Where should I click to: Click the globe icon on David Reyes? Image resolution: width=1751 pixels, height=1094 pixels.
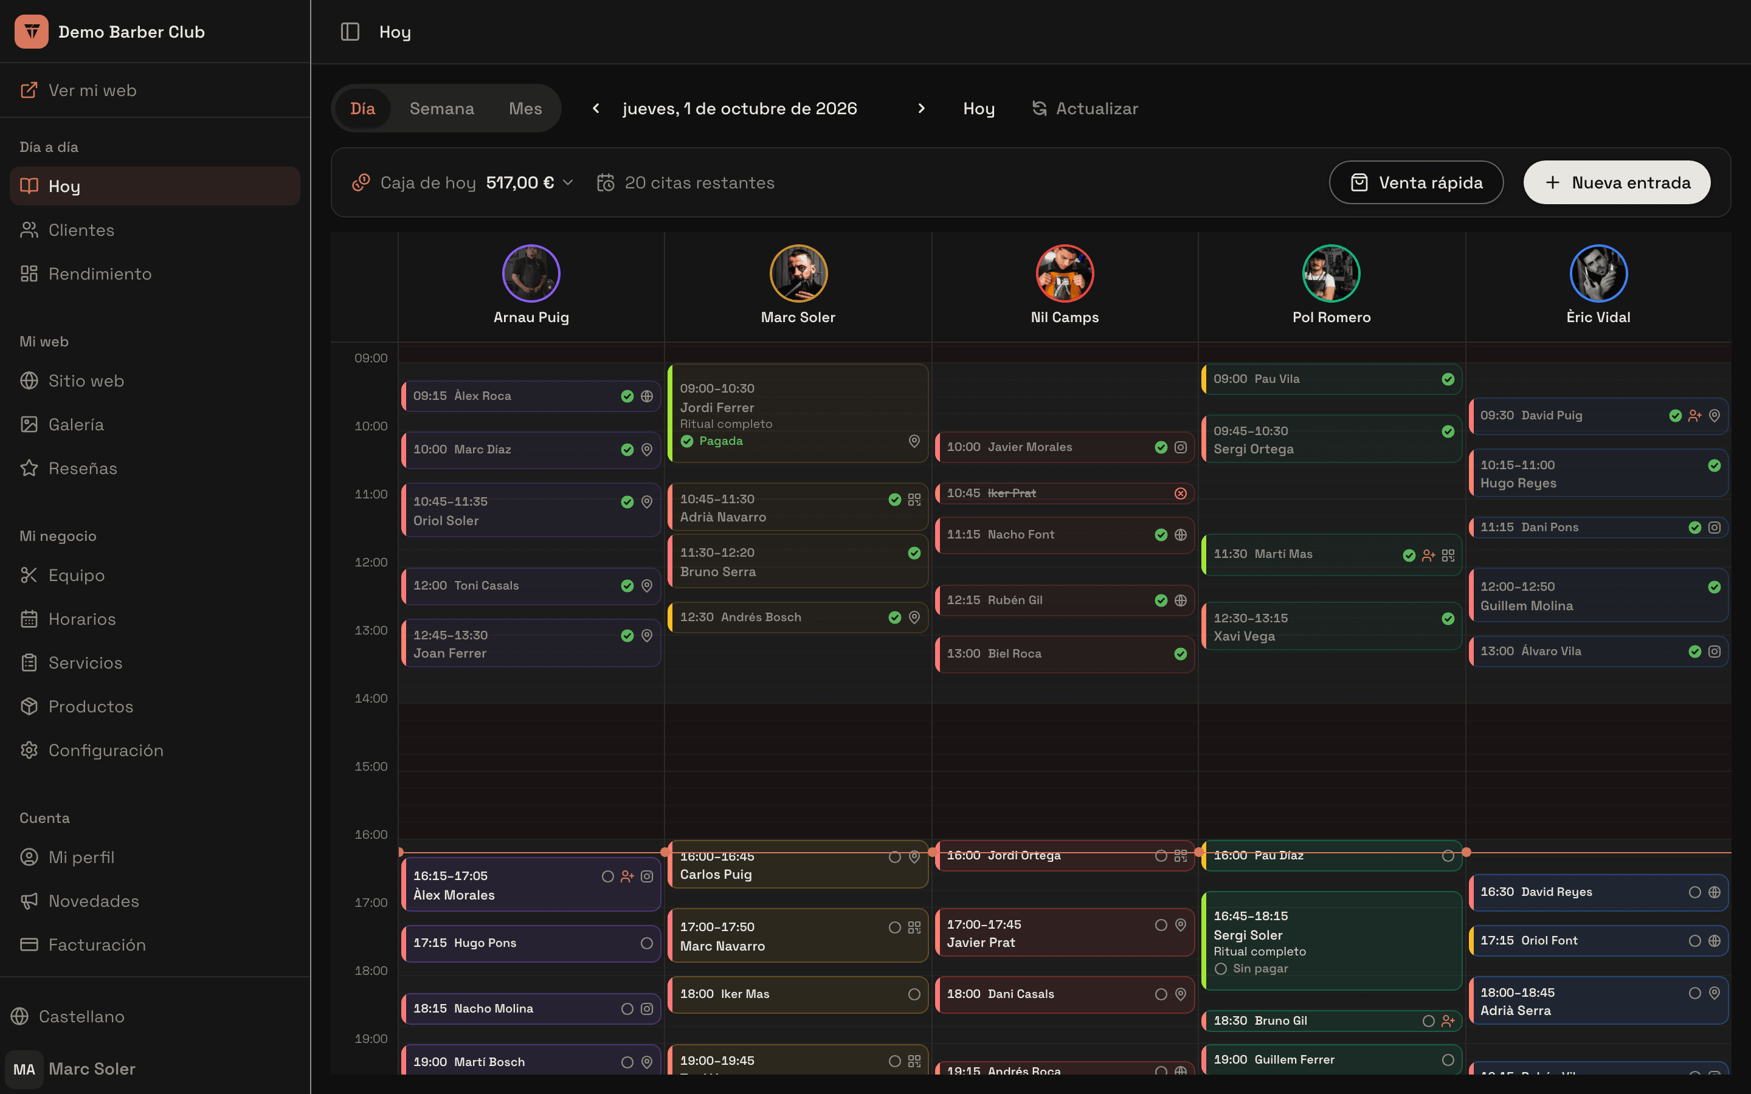[x=1714, y=892]
